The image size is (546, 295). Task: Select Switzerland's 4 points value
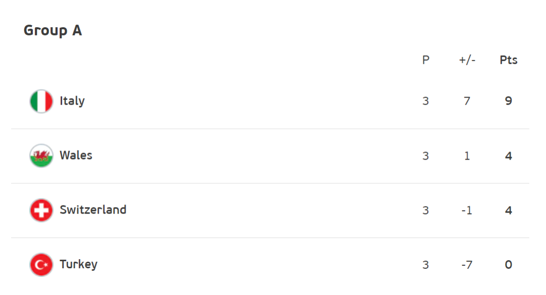(509, 210)
